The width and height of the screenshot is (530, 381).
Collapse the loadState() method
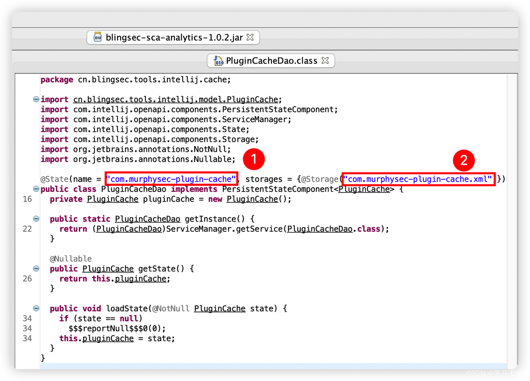(36, 308)
